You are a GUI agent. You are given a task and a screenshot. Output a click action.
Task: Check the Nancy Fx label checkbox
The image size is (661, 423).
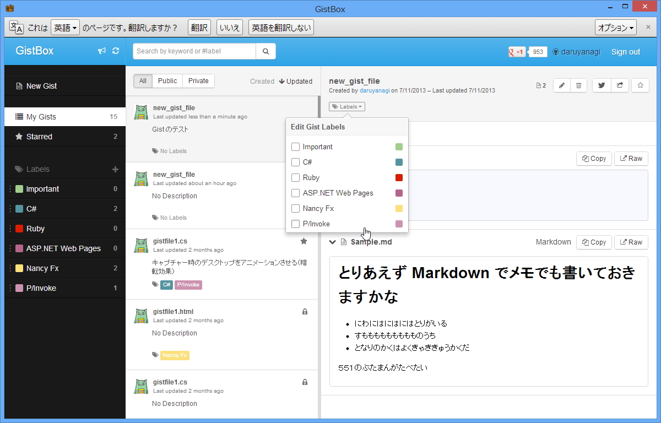(295, 209)
